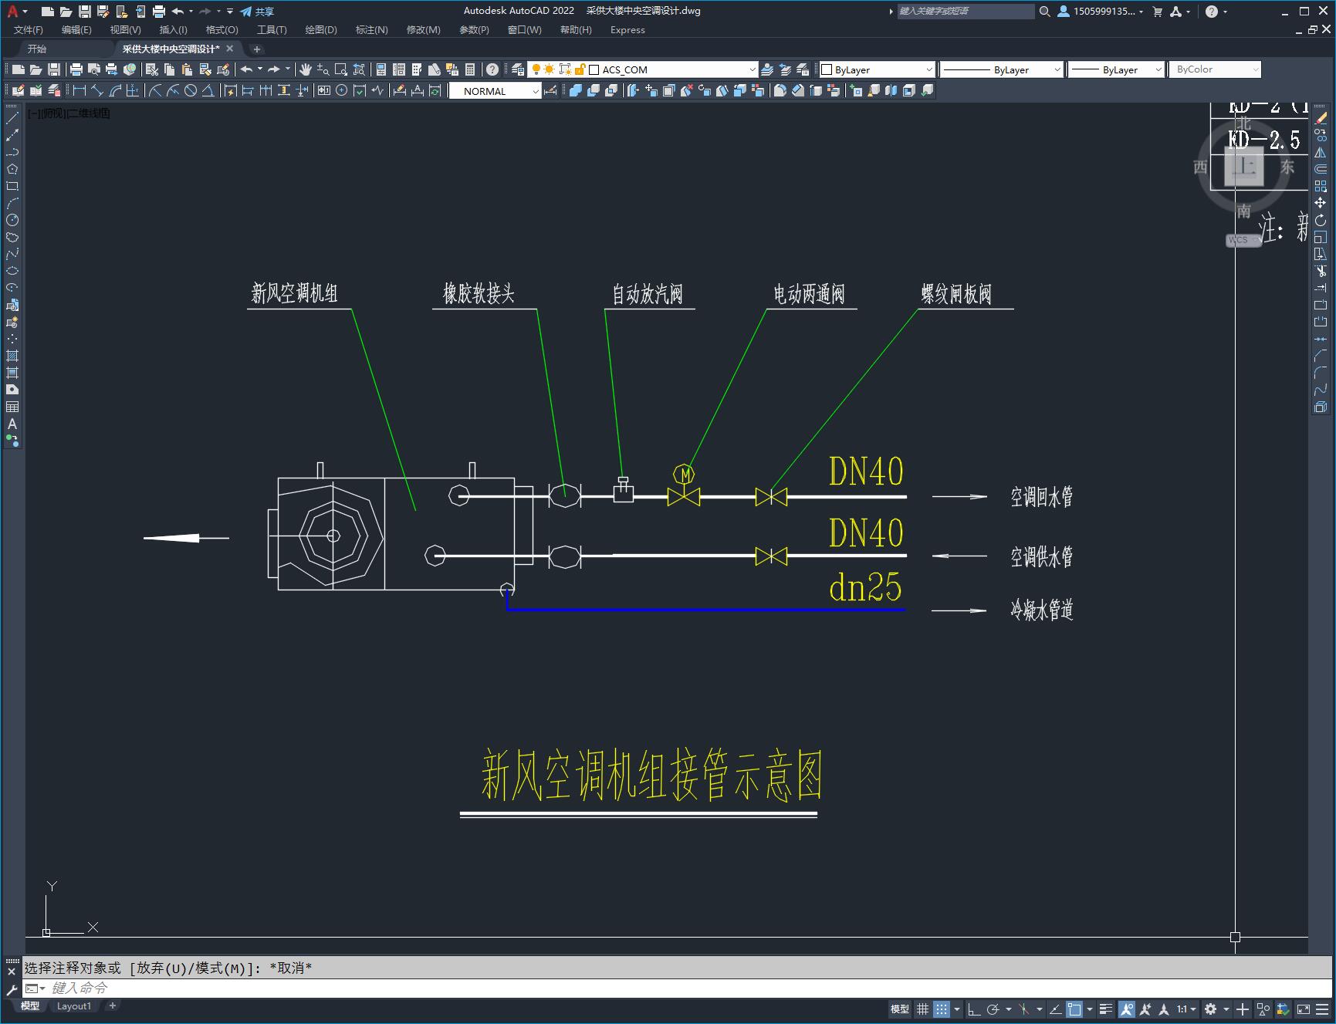
Task: Open the 标注(N) menu
Action: [x=371, y=30]
